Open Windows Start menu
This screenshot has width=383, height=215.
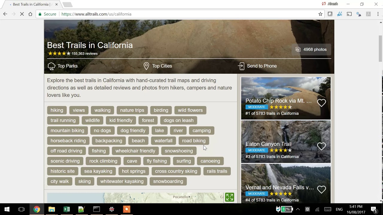click(7, 209)
